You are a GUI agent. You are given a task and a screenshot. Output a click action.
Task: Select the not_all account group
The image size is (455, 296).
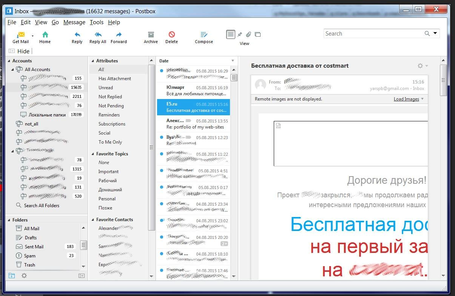pyautogui.click(x=31, y=124)
